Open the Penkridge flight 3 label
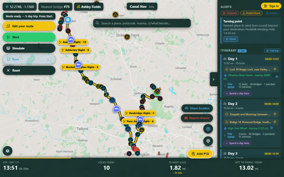The width and height of the screenshot is (284, 177). pyautogui.click(x=140, y=113)
